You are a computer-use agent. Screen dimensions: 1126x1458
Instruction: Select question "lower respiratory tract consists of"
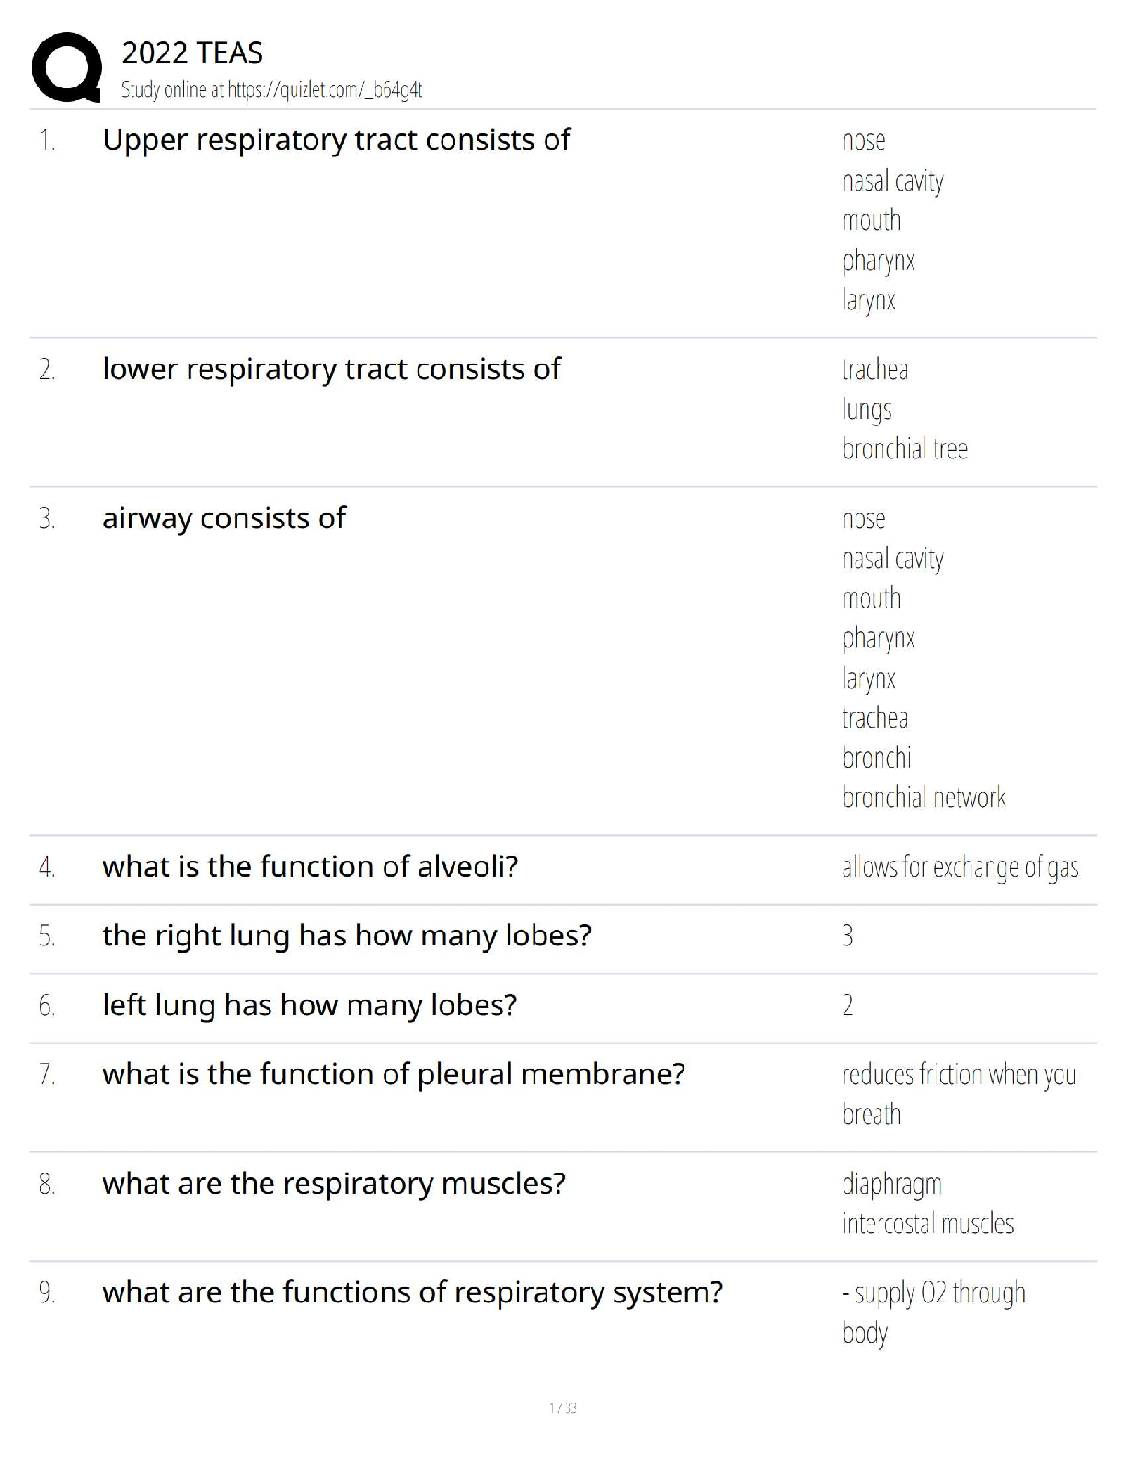pos(331,369)
